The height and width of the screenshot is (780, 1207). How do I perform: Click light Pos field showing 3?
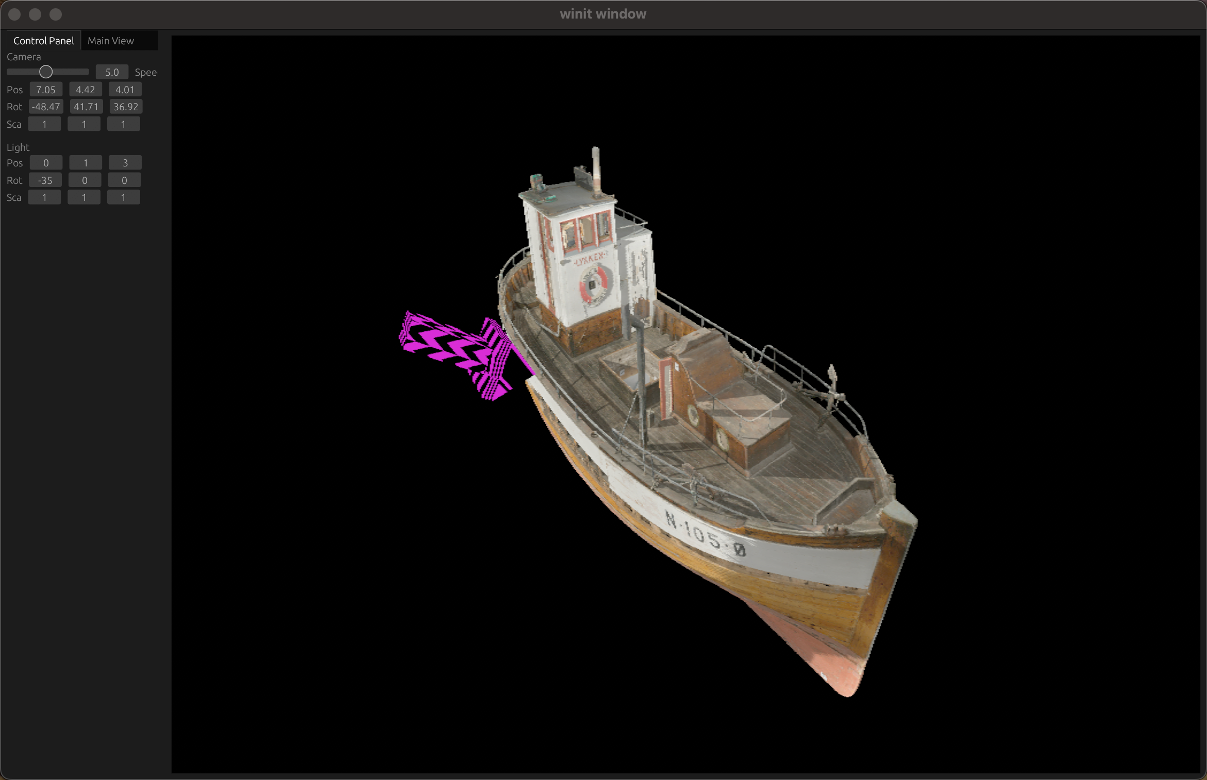point(125,163)
